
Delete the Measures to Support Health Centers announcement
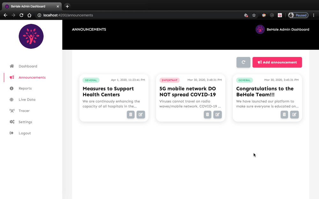130,115
